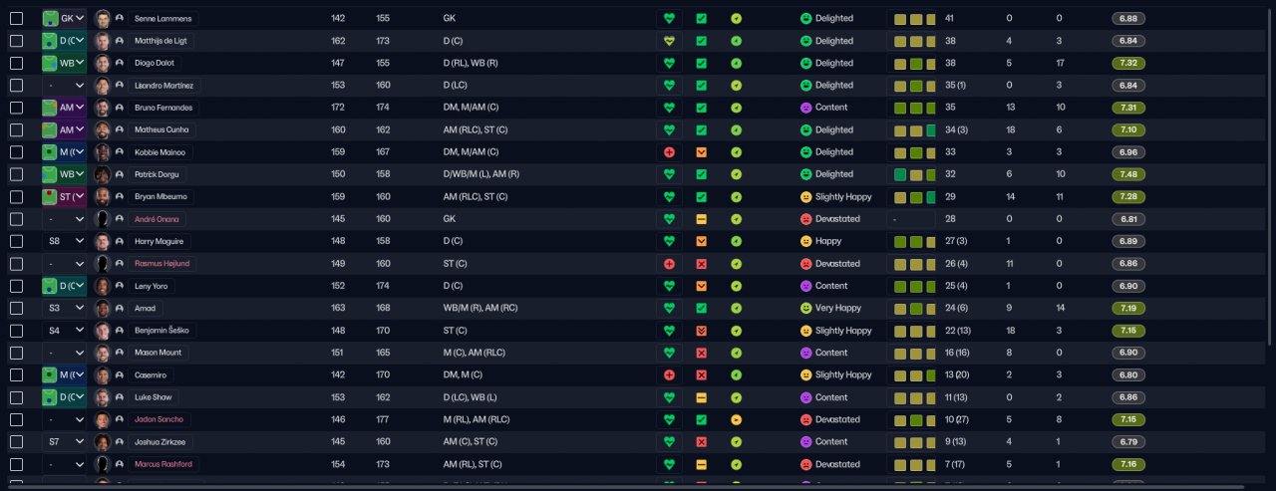Click André Onana's devastated morale face icon

click(x=805, y=219)
